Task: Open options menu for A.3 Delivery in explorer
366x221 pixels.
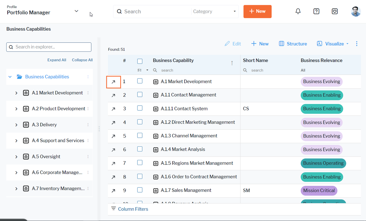Action: pyautogui.click(x=88, y=125)
